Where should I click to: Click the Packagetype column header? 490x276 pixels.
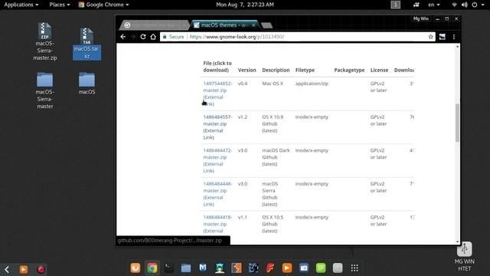point(349,70)
